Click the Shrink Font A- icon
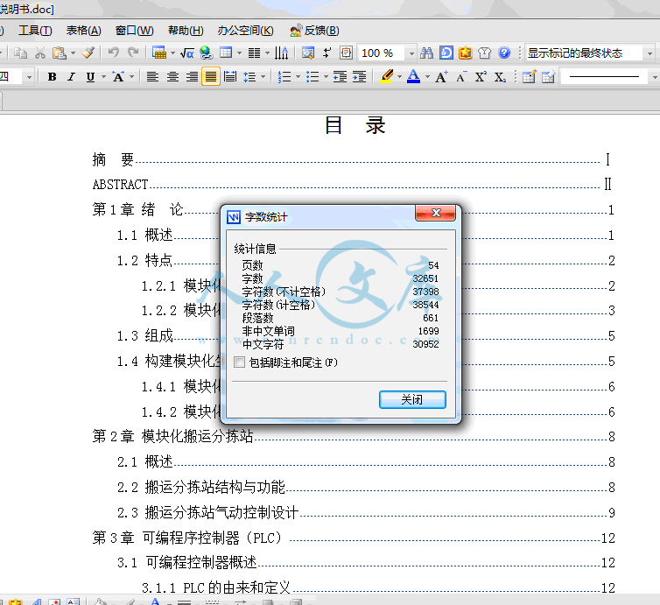 [462, 77]
